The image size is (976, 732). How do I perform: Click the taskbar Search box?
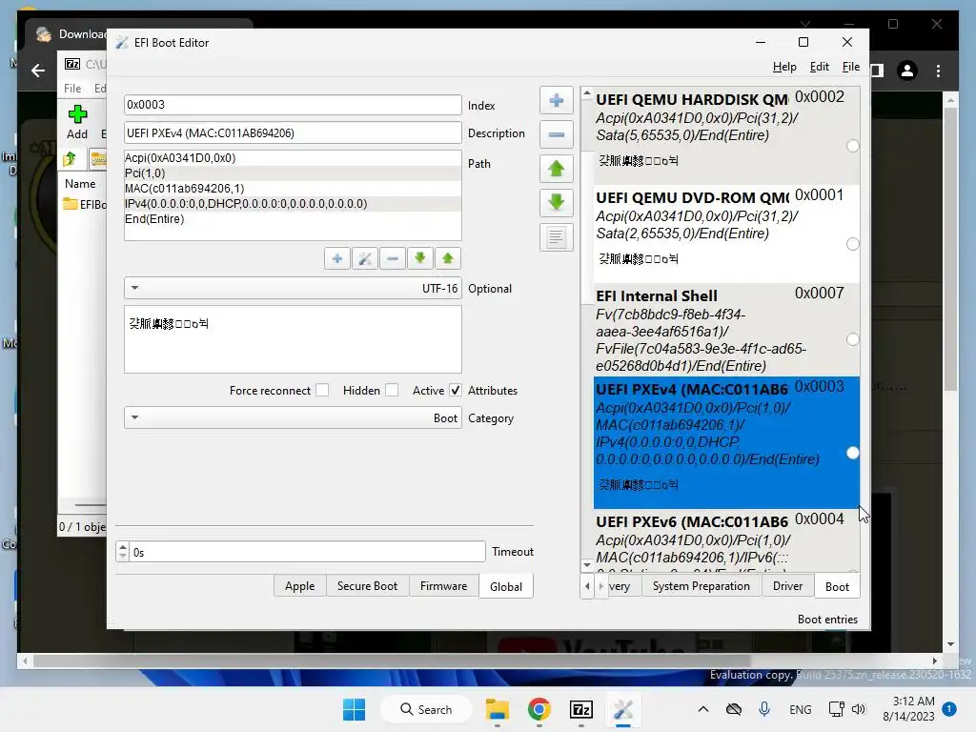(x=426, y=709)
